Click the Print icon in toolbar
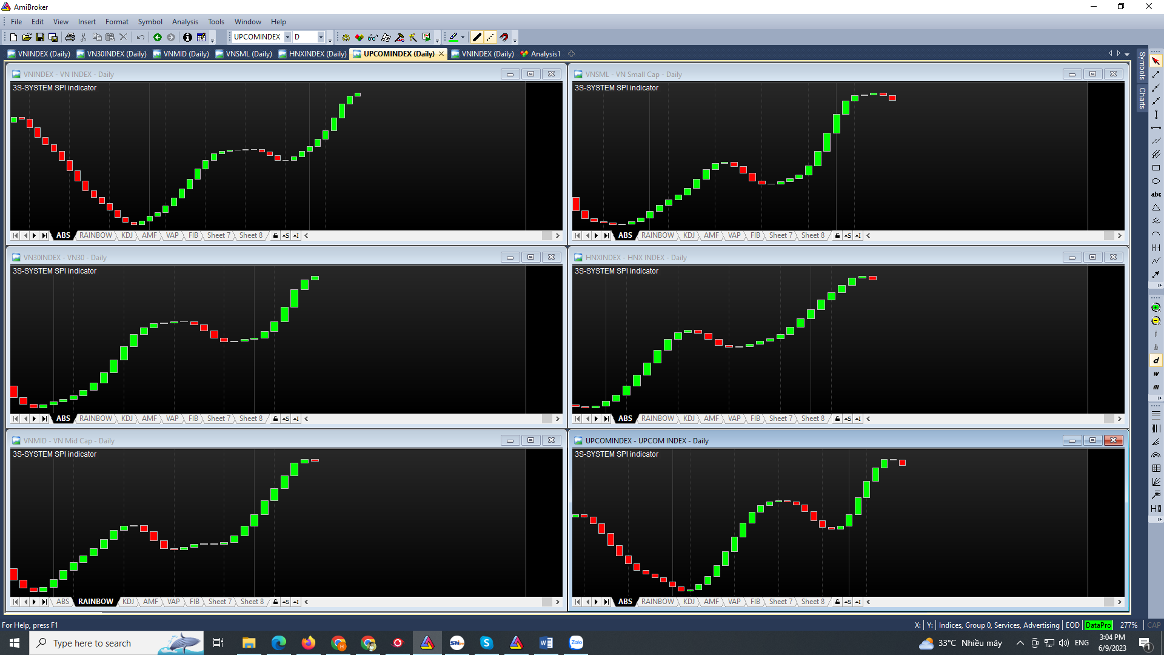Image resolution: width=1164 pixels, height=655 pixels. point(70,38)
